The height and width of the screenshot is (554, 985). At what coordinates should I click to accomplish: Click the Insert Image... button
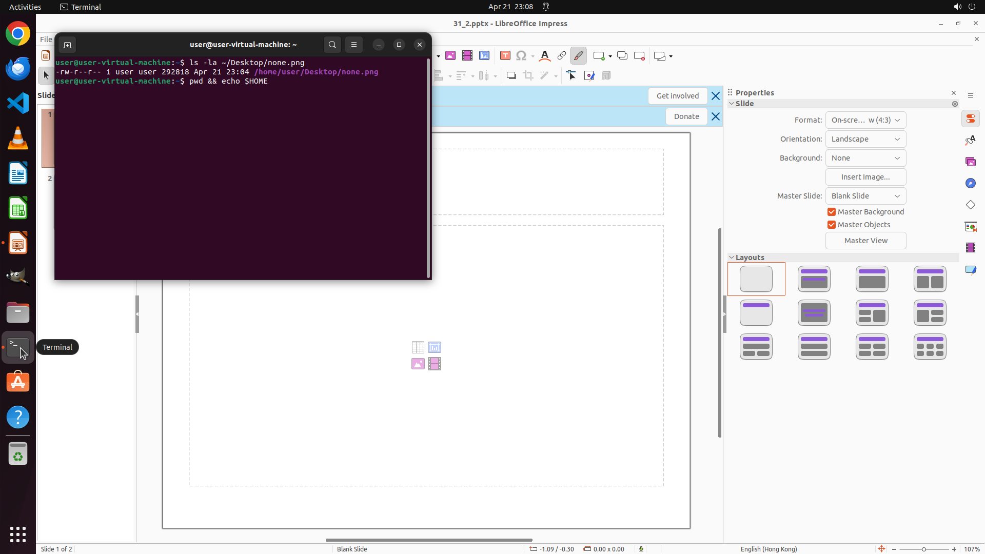[x=865, y=177]
